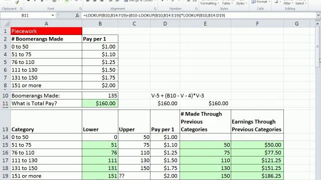Select column G header
The height and width of the screenshot is (180, 321).
point(296,23)
